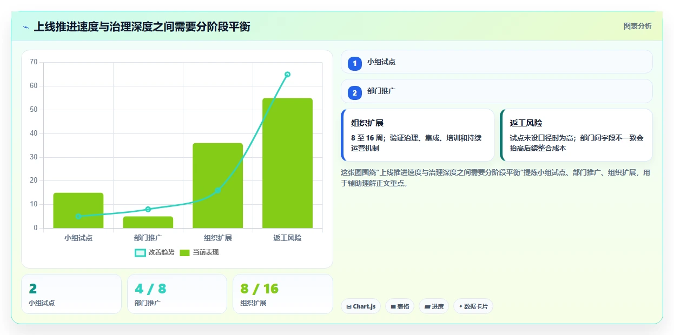Click the 70 y-axis value
This screenshot has height=335, width=674.
coord(34,62)
